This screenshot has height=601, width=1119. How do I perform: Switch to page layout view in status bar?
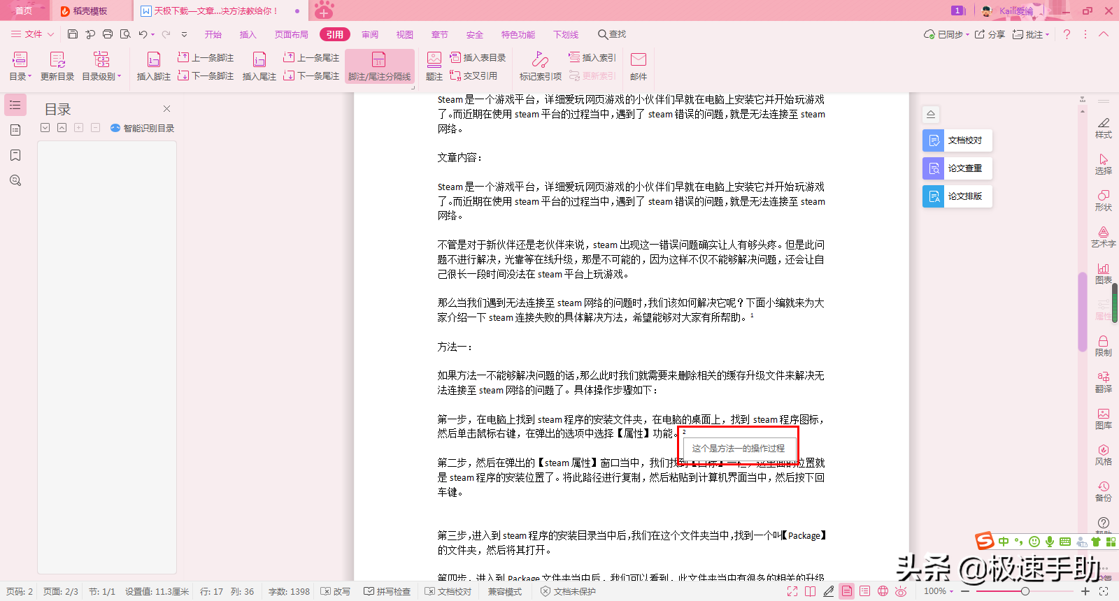tap(847, 591)
